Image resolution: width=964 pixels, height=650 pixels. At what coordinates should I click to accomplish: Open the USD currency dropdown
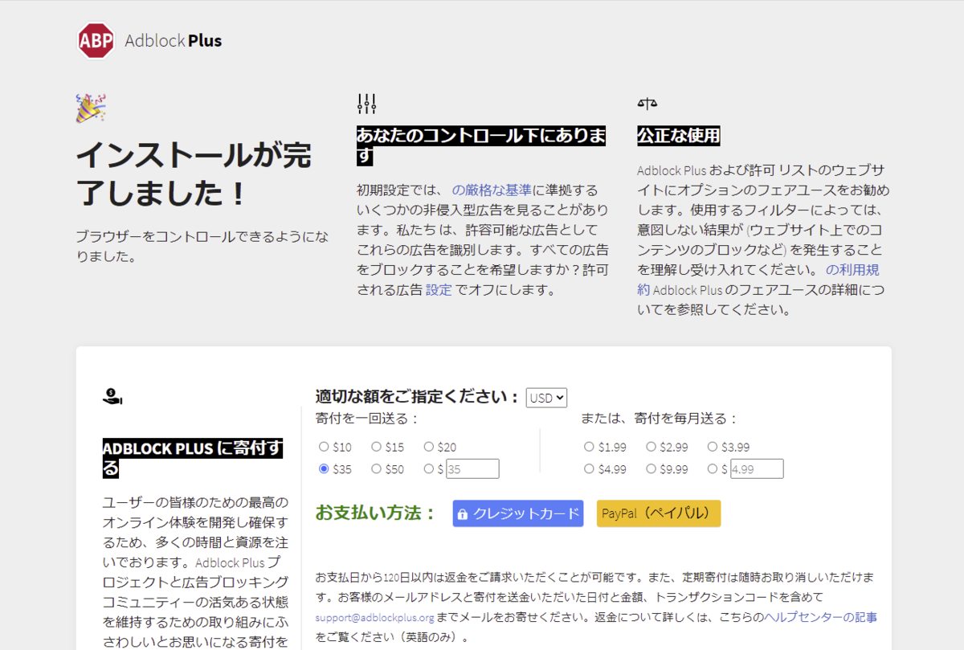[x=546, y=398]
